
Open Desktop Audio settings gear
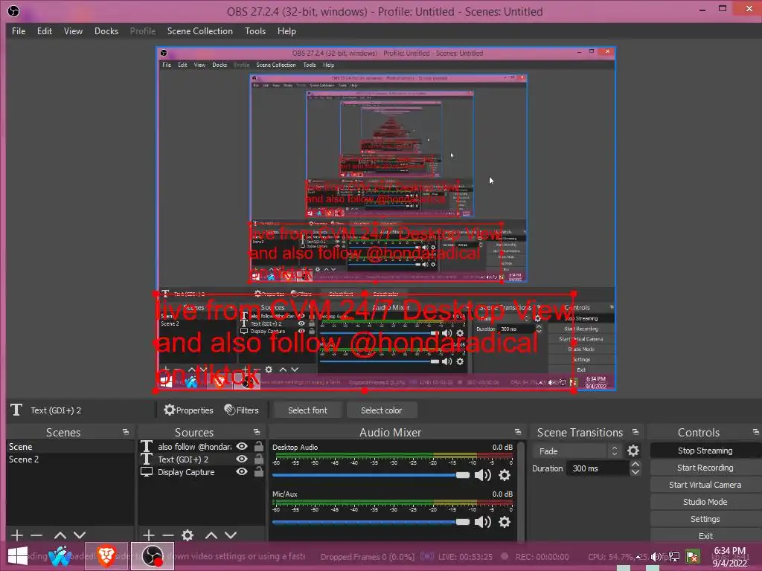tap(505, 475)
